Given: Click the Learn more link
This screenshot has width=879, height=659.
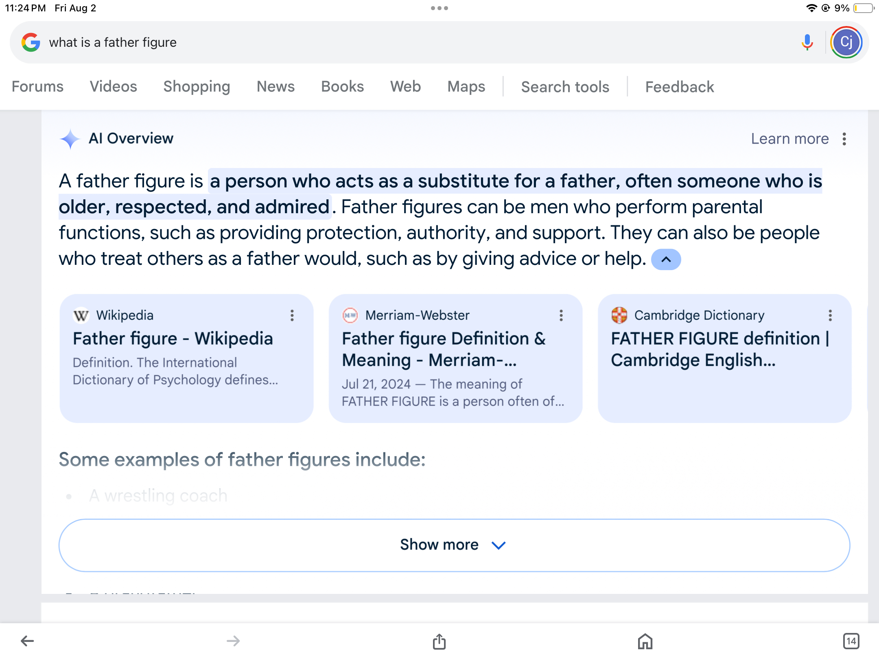Looking at the screenshot, I should pyautogui.click(x=789, y=139).
